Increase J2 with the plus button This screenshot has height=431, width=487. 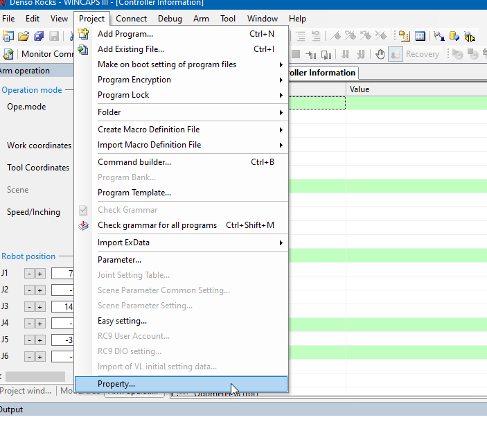[x=39, y=290]
